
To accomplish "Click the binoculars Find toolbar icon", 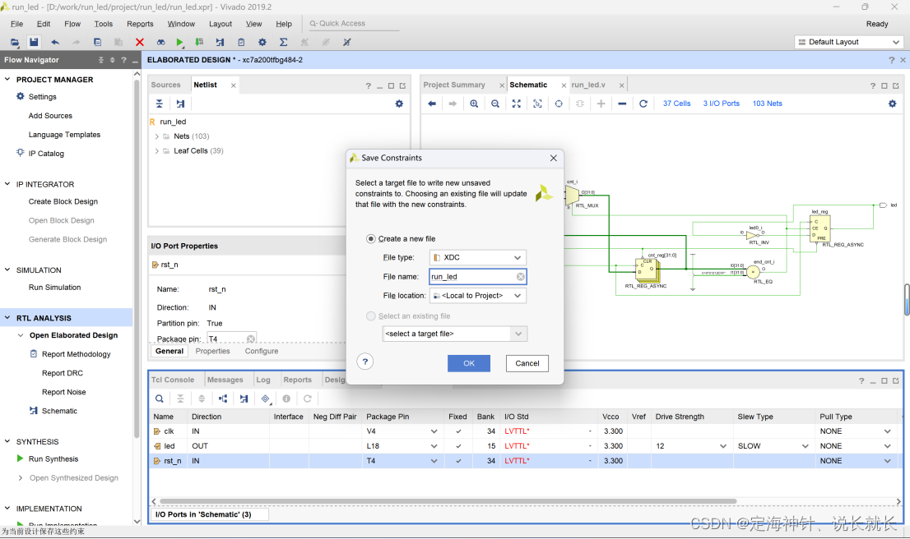I will (x=160, y=42).
